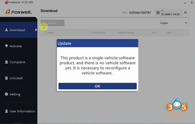Click the 20.4MB/7.44GB storage text

(170, 14)
